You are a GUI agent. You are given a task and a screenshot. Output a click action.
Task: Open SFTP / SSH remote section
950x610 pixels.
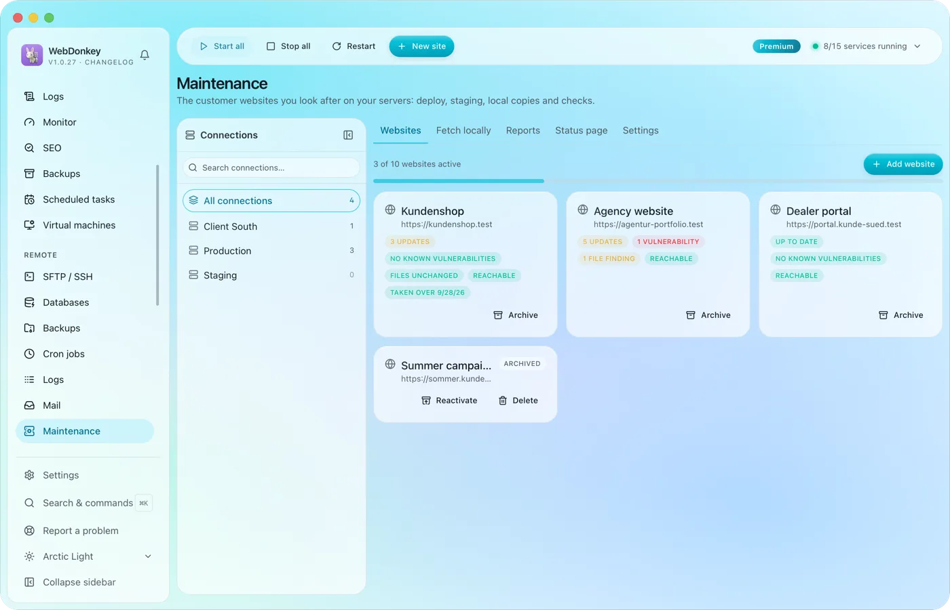click(85, 277)
